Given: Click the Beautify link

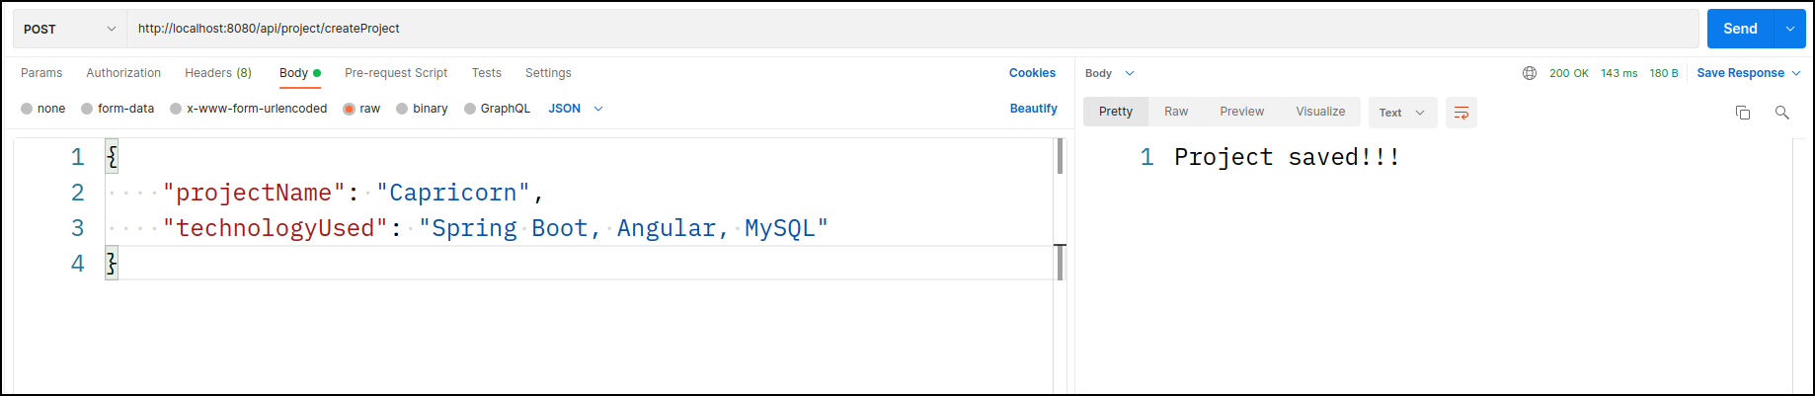Looking at the screenshot, I should (x=1033, y=109).
